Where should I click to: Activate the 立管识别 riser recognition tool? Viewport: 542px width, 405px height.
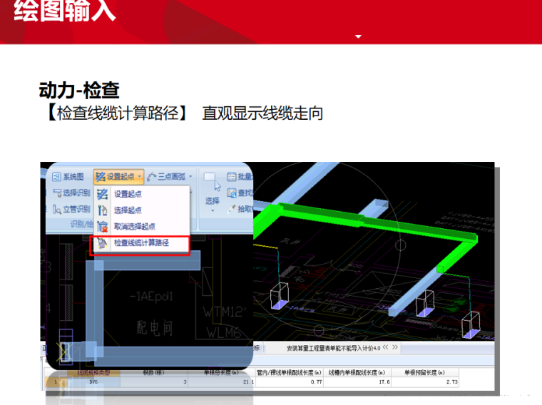[71, 209]
